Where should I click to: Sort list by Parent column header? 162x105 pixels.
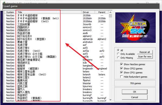(102, 12)
